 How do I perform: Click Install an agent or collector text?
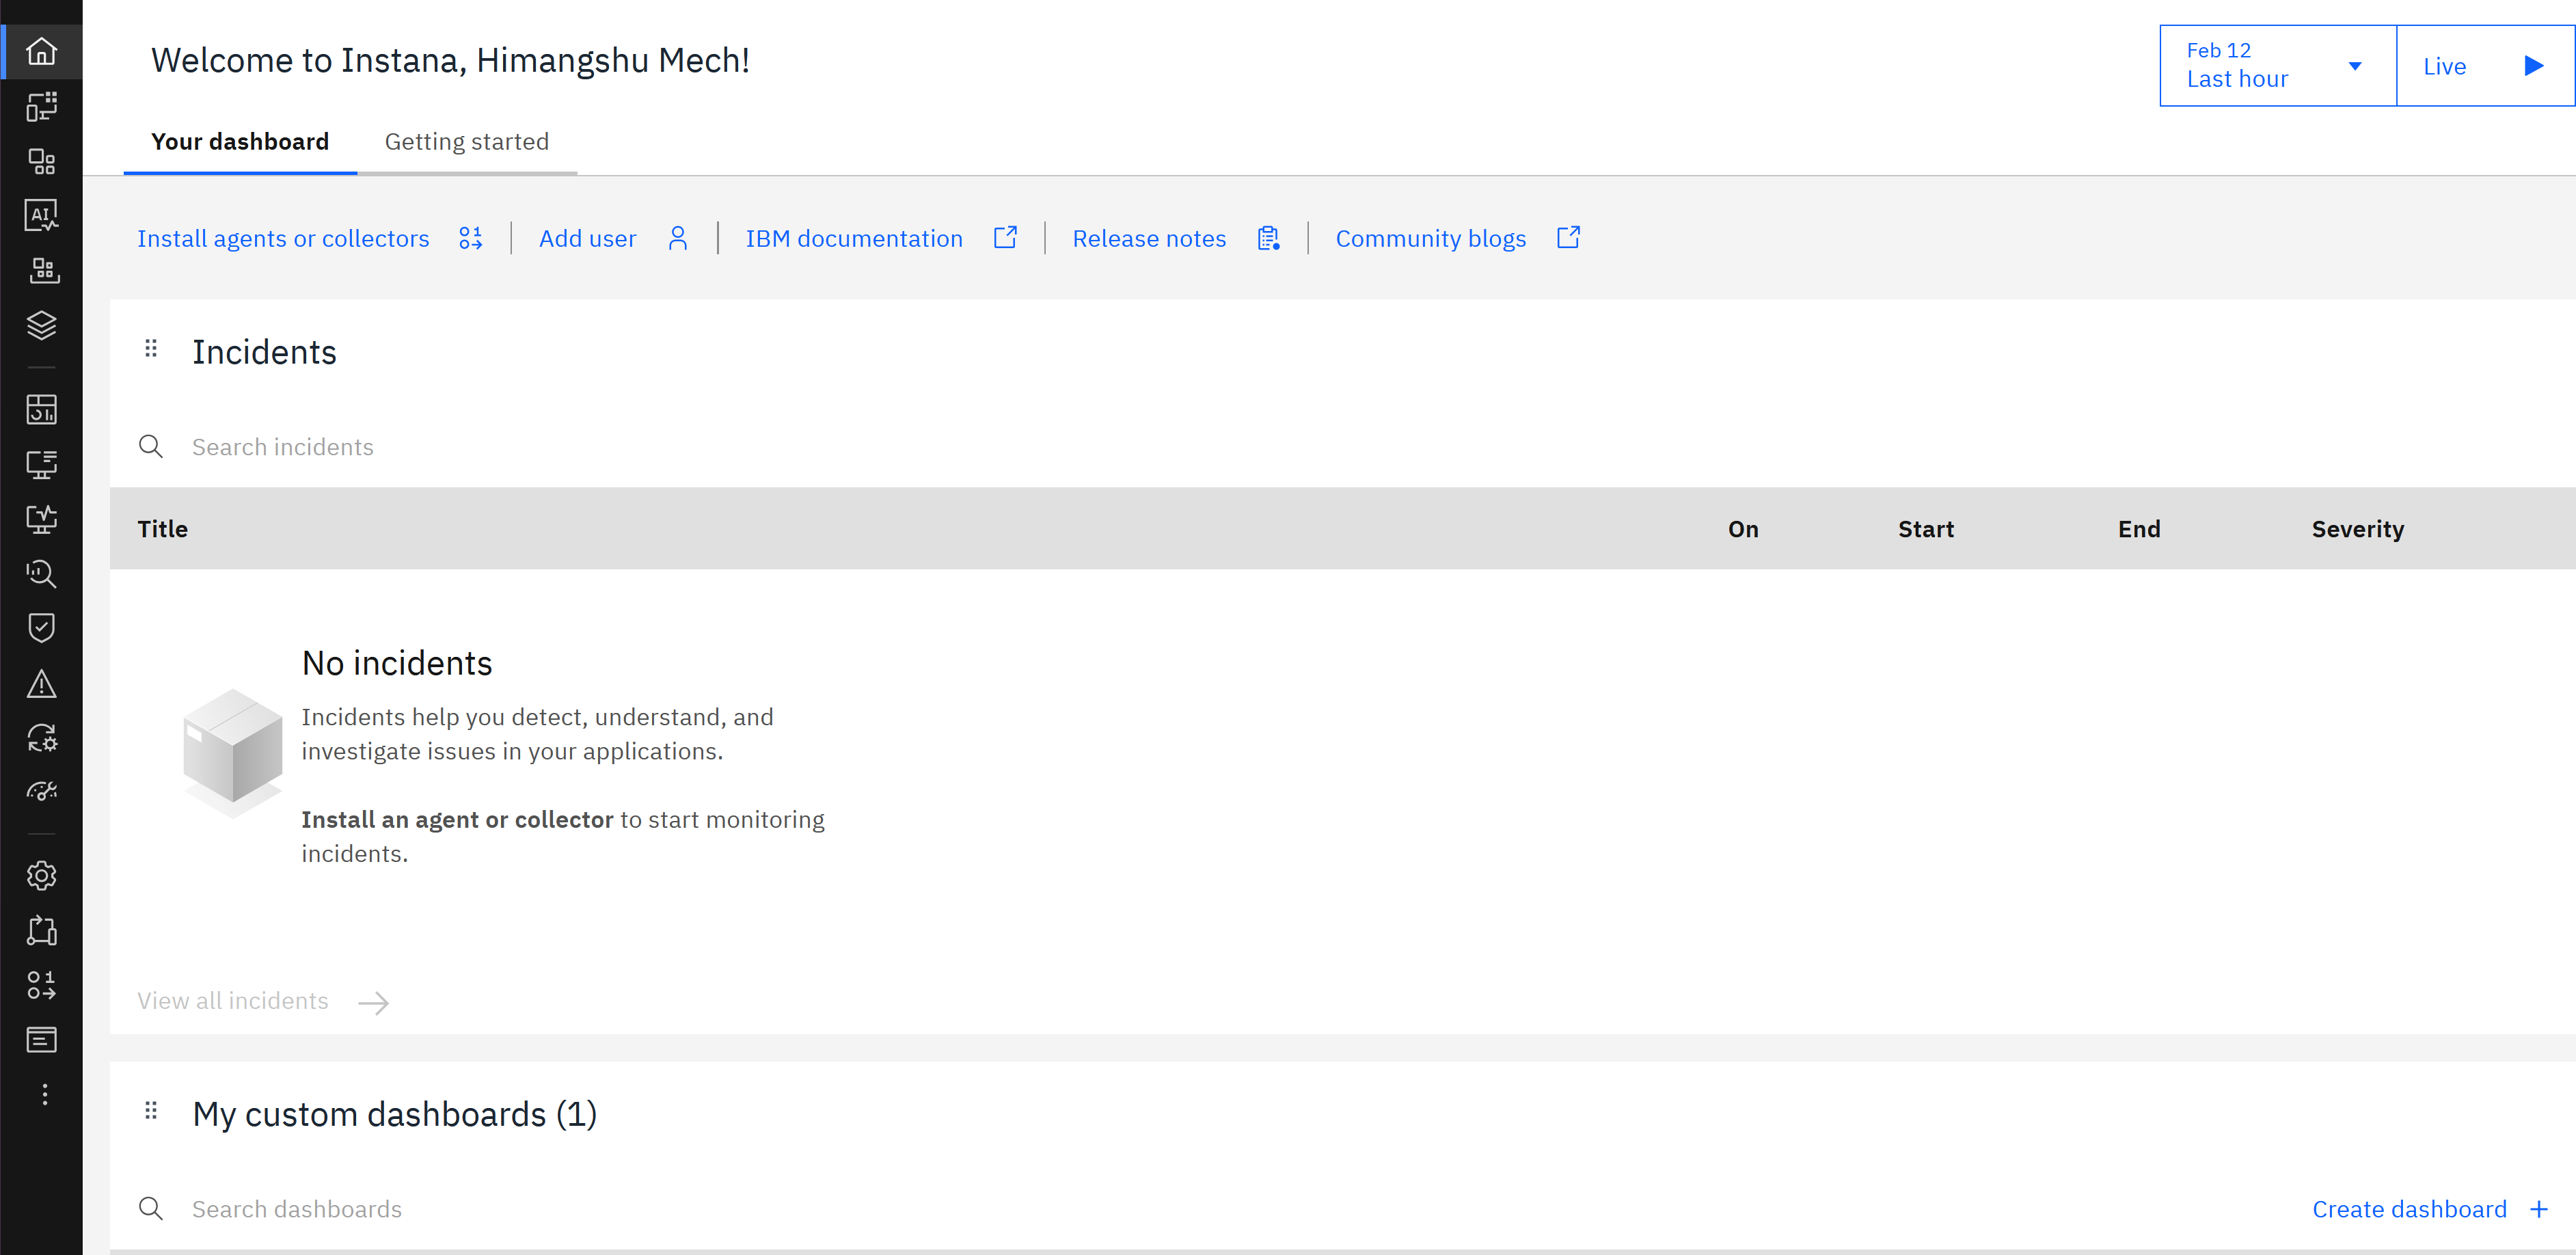tap(457, 820)
